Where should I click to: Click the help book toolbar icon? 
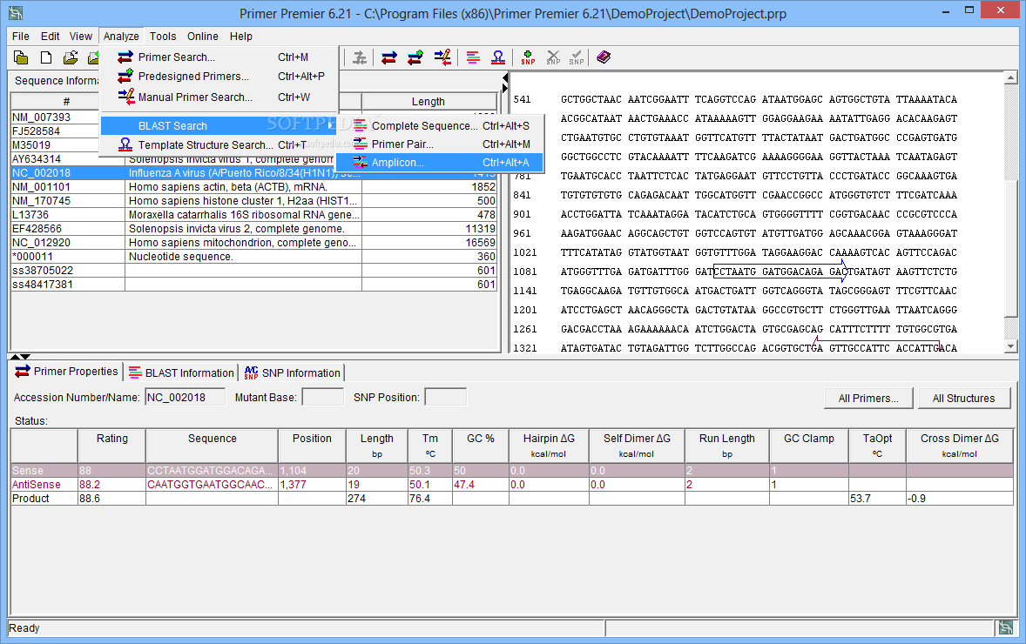604,57
